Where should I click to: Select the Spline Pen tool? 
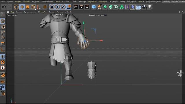pyautogui.click(x=99, y=7)
